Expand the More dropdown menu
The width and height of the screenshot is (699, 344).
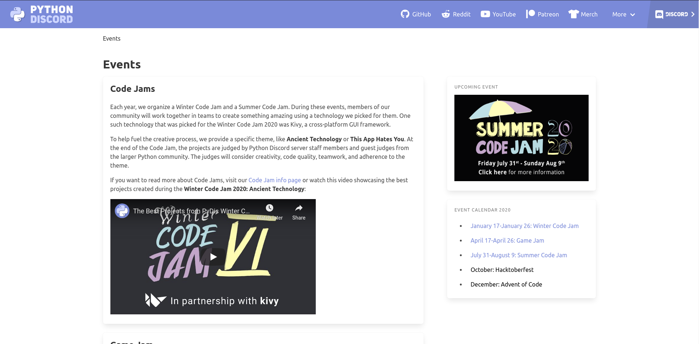(623, 14)
